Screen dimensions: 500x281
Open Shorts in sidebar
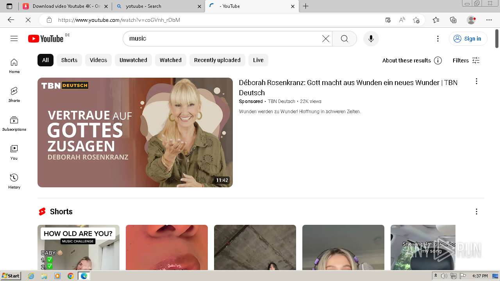coord(14,95)
